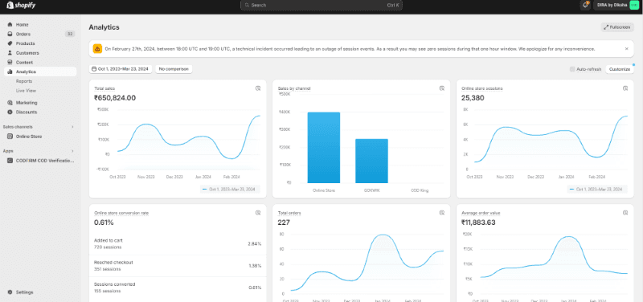
Task: Open Customers in the sidebar
Action: tap(27, 53)
